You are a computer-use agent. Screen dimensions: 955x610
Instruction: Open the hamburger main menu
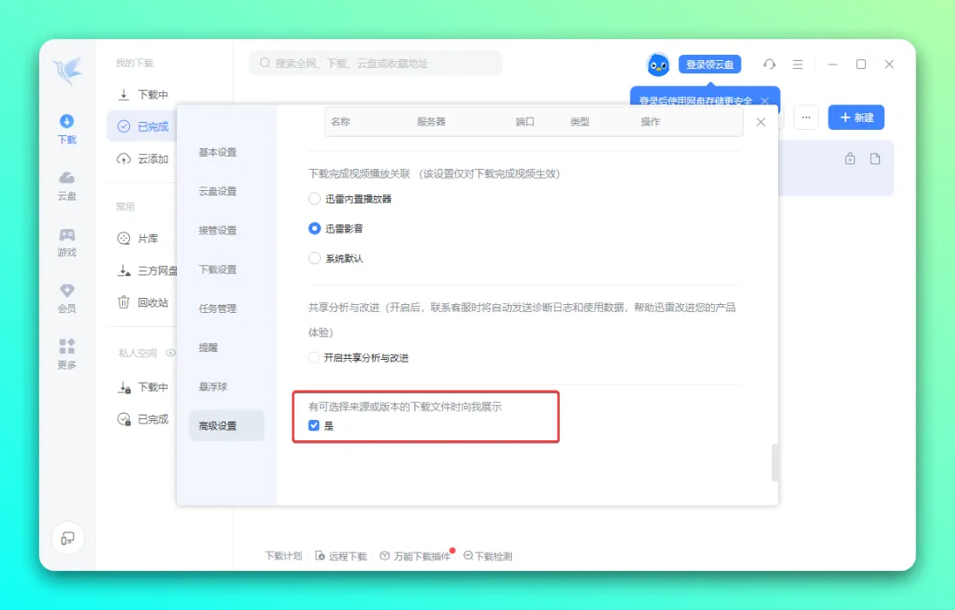pos(798,64)
